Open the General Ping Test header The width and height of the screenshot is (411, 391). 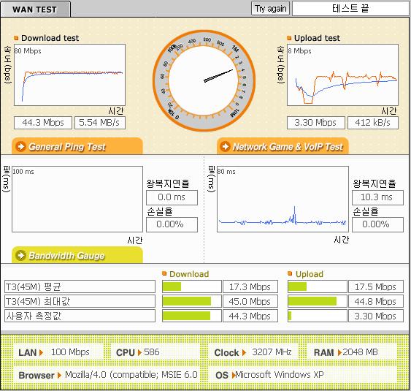77,146
